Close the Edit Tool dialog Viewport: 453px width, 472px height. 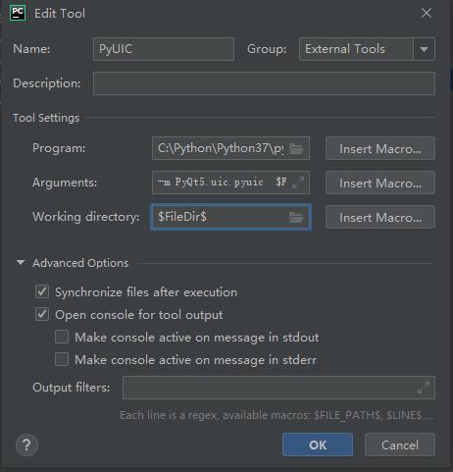(x=427, y=13)
